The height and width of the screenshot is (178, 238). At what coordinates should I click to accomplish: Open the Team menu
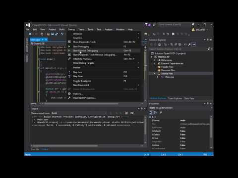tap(81, 30)
